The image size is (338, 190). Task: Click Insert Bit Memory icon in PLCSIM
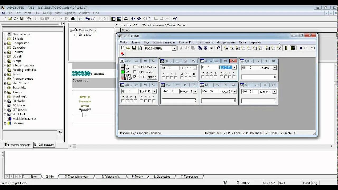[x=238, y=48]
